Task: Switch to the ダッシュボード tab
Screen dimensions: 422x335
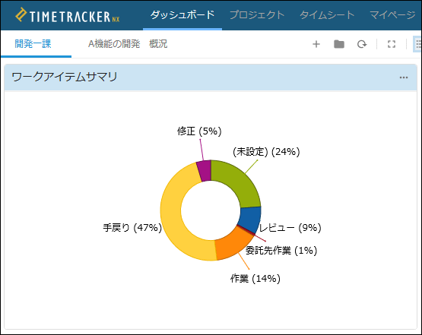Action: 182,15
